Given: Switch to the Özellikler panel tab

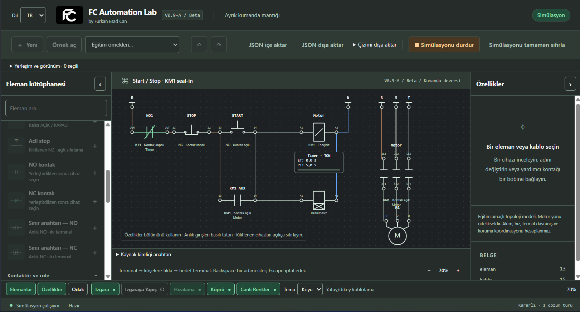Looking at the screenshot, I should [x=52, y=289].
